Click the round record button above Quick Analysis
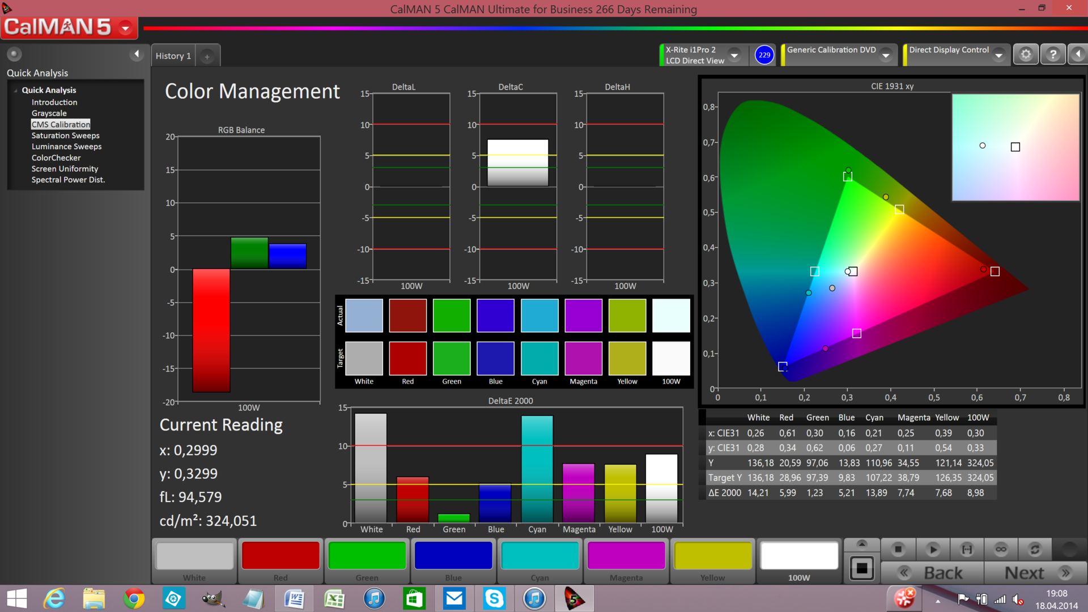This screenshot has width=1088, height=612. (14, 54)
